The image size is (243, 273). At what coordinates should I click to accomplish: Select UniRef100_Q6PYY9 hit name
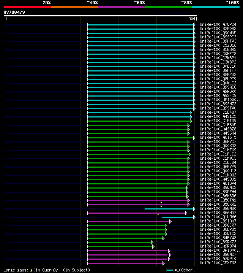218,167
